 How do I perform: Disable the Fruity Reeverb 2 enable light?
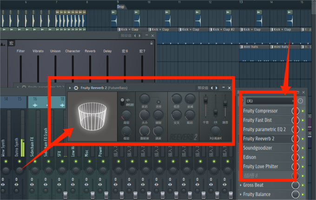303,139
